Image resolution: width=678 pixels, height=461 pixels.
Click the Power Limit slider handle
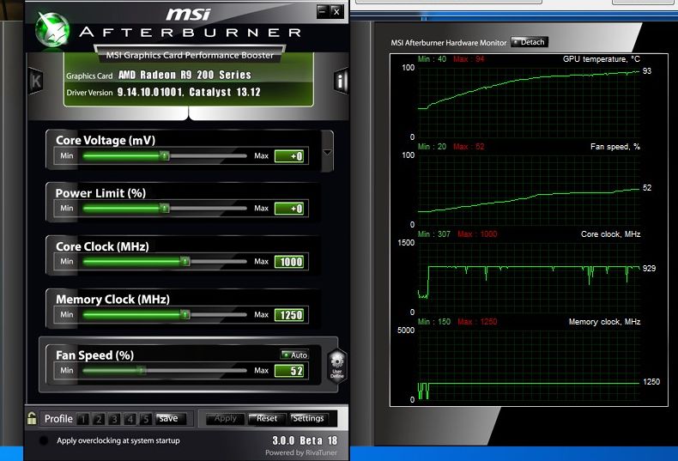click(x=164, y=209)
